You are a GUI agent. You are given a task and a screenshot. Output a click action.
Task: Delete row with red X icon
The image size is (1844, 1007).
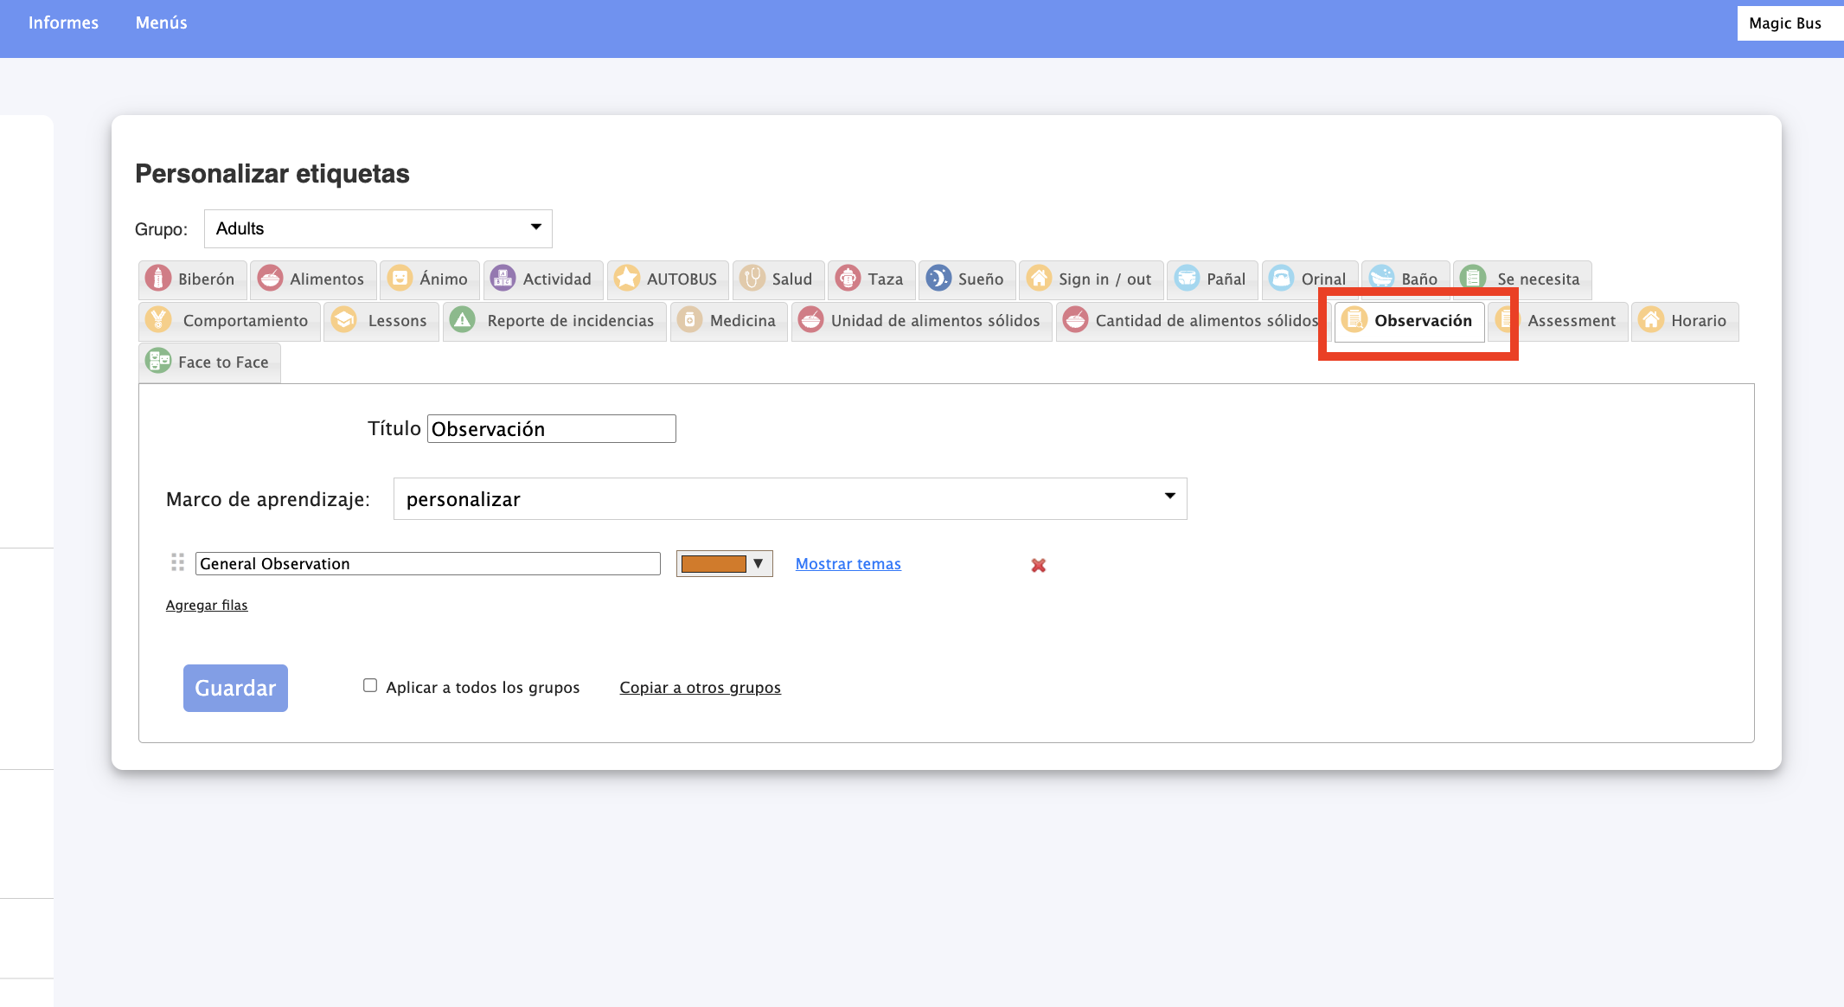(x=1038, y=565)
